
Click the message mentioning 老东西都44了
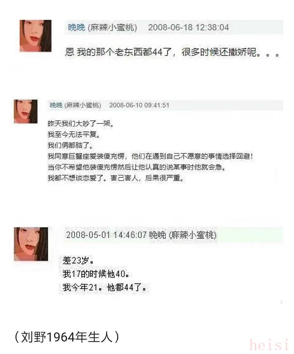(x=172, y=52)
